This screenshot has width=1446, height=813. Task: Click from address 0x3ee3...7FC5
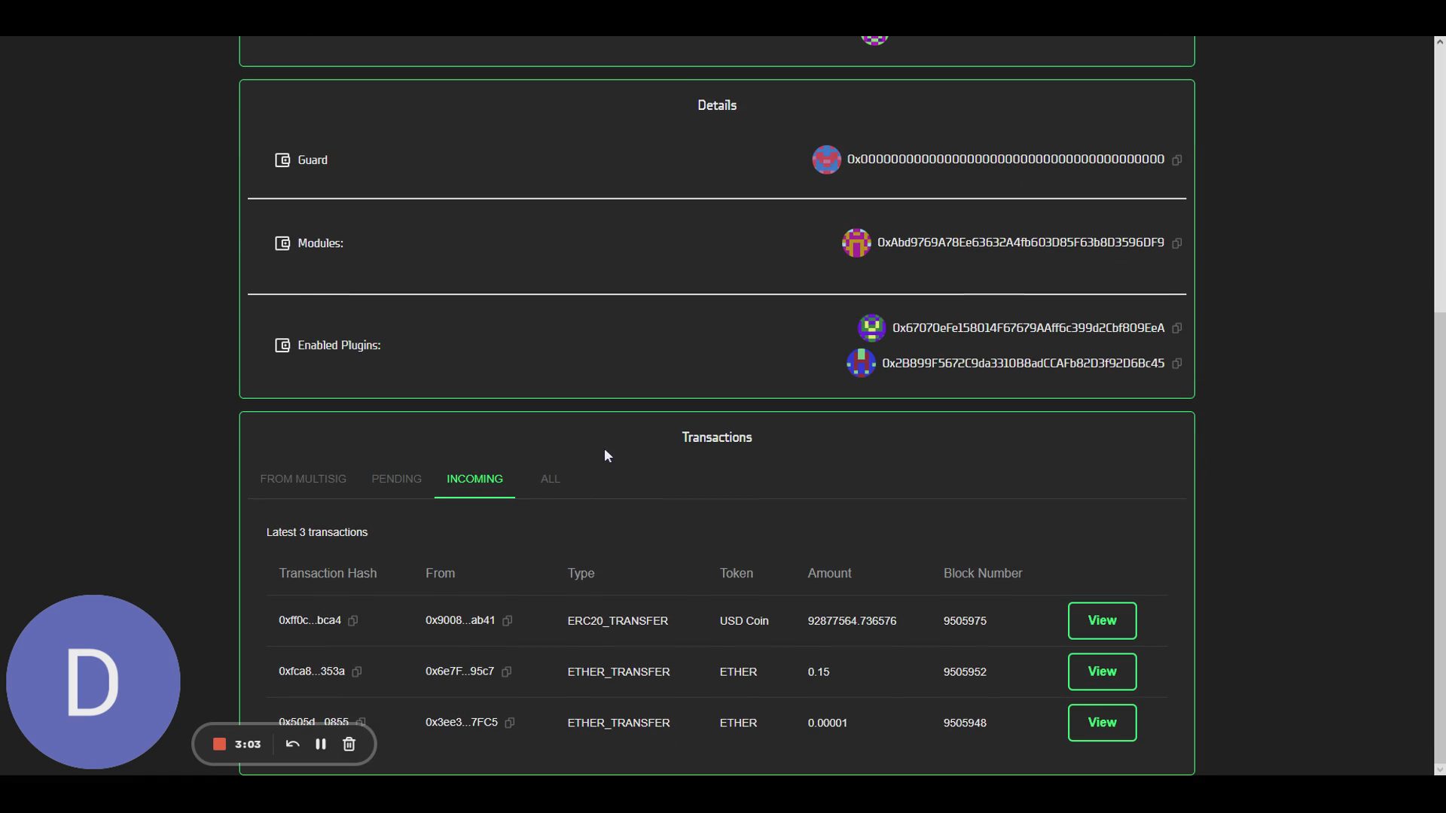click(x=462, y=723)
